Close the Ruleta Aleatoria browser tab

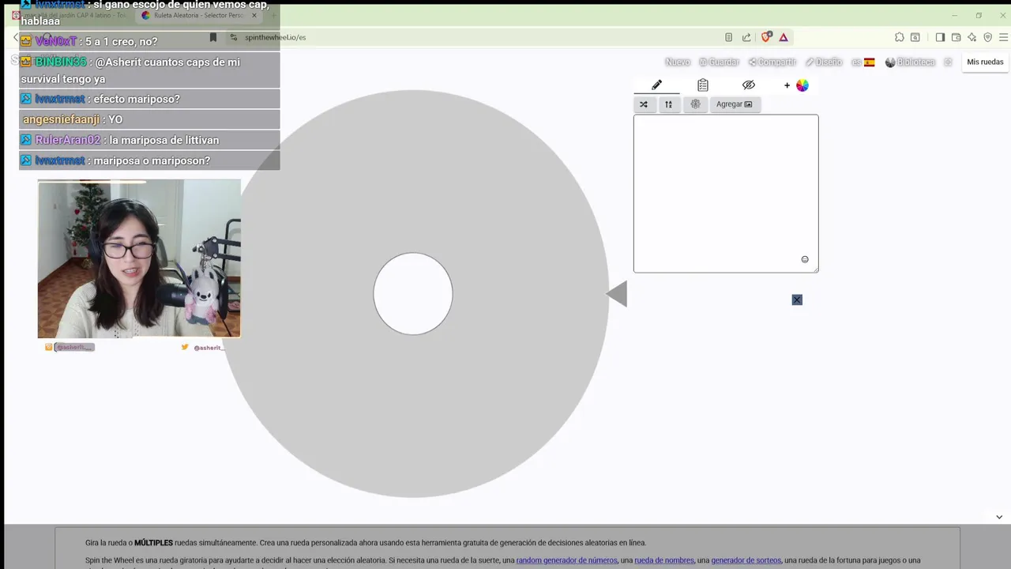tap(254, 15)
